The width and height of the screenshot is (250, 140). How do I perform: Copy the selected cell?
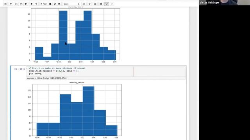[x=21, y=4]
